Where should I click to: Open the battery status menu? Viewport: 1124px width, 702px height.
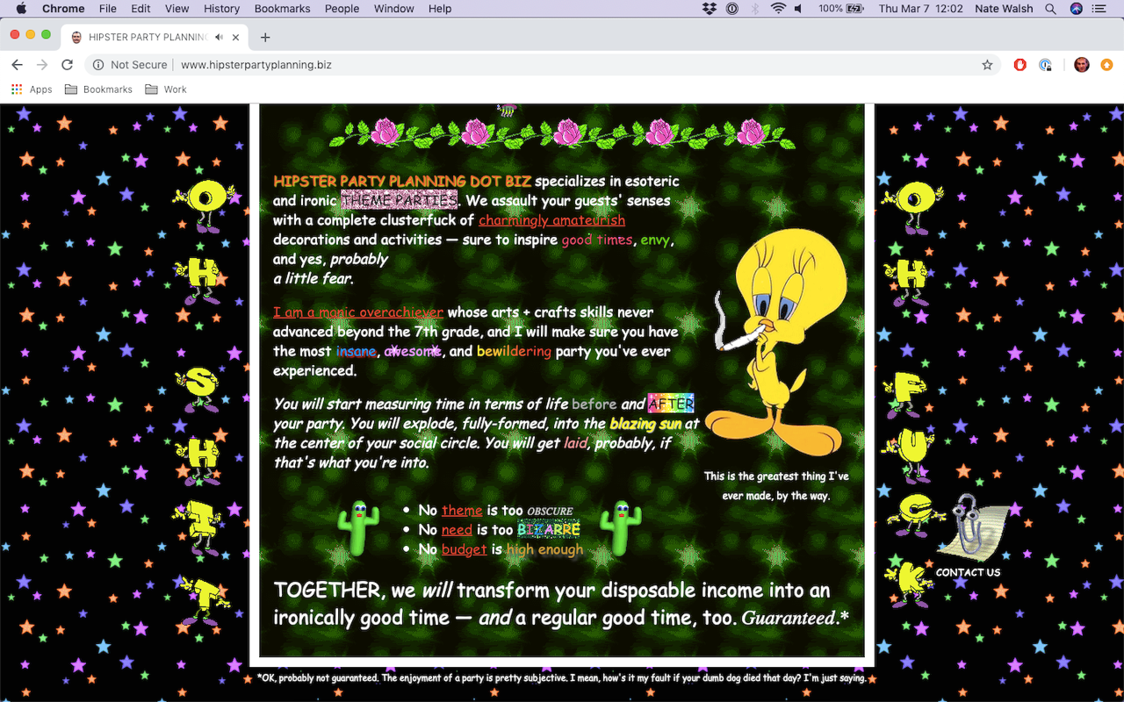[x=841, y=9]
